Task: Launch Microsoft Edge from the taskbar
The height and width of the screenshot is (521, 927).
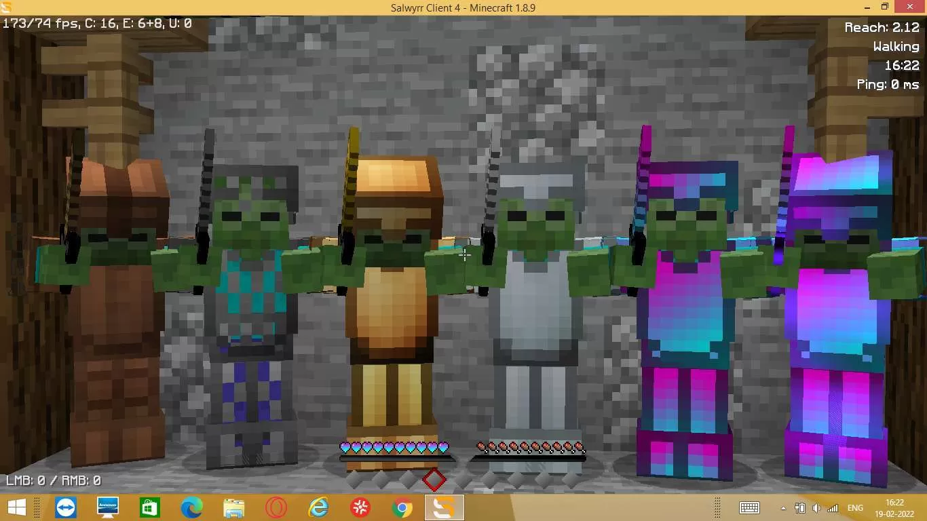Action: [x=191, y=507]
